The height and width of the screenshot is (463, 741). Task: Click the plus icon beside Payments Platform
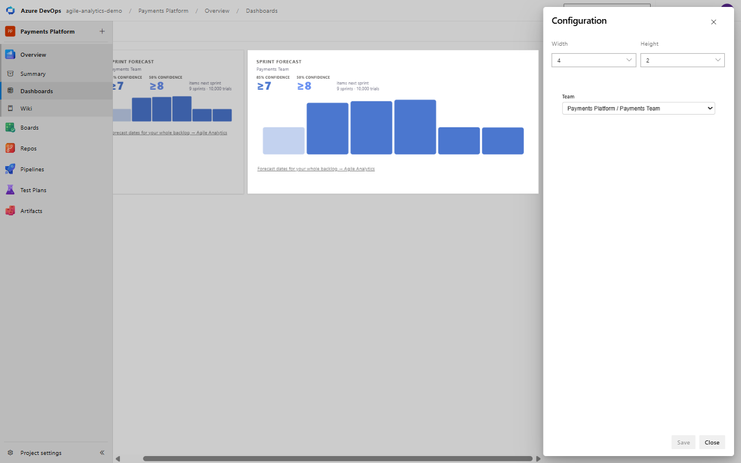[x=102, y=31]
